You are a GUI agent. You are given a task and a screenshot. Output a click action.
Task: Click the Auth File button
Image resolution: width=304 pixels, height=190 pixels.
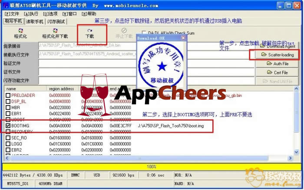[x=277, y=63]
